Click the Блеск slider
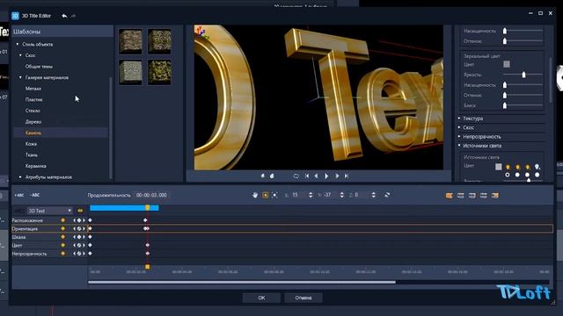 pos(523,105)
